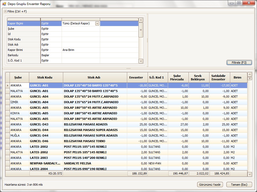This screenshot has height=192, width=257.
Task: Click the filter list scrollbar thumb
Action: coord(141,30)
